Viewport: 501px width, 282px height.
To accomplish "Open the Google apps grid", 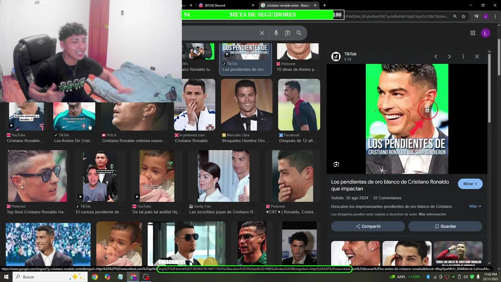I will [473, 33].
